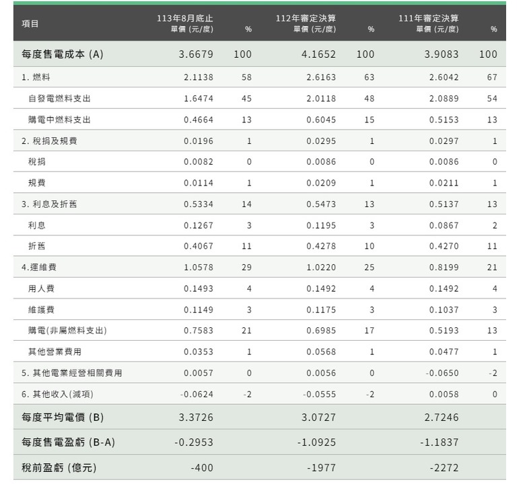Screen dimensions: 525x484
Task: Click the 2. 稅捐及規費 row label
Action: pyautogui.click(x=49, y=141)
